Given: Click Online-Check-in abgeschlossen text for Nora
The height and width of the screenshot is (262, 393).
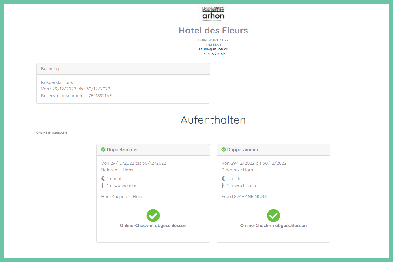Looking at the screenshot, I should click(273, 226).
